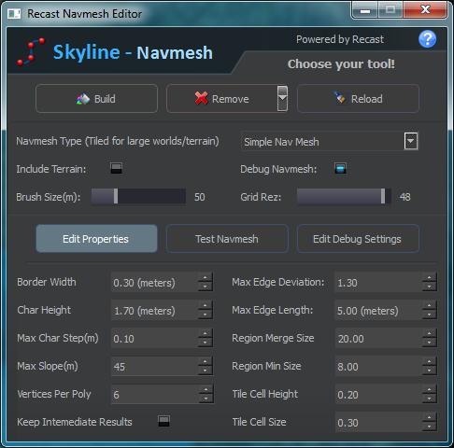The width and height of the screenshot is (454, 448).
Task: Decrease Max Edge Deviation with down arrow
Action: click(430, 287)
